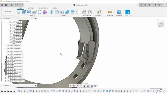Select Body32 in the browser
167x94 pixels.
19,28
